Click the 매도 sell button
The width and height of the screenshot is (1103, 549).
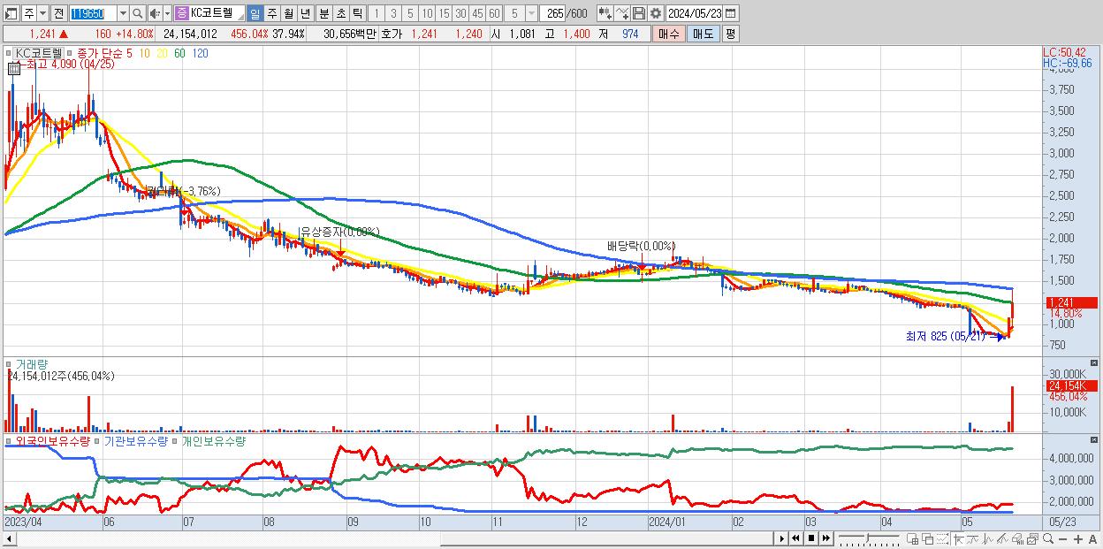(x=704, y=34)
